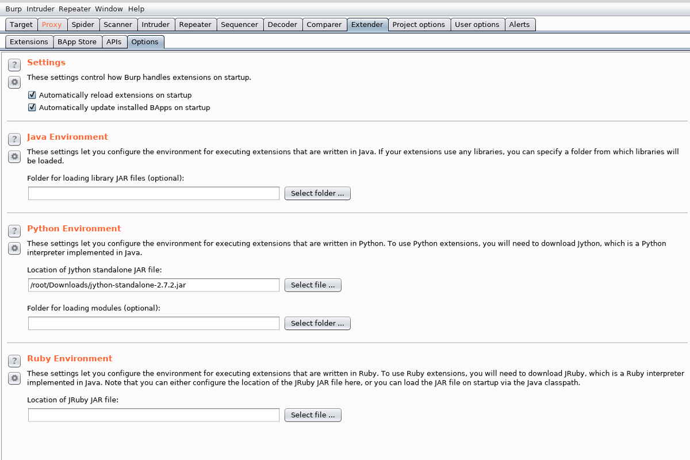Click Select folder for loading Python modules

pos(317,323)
